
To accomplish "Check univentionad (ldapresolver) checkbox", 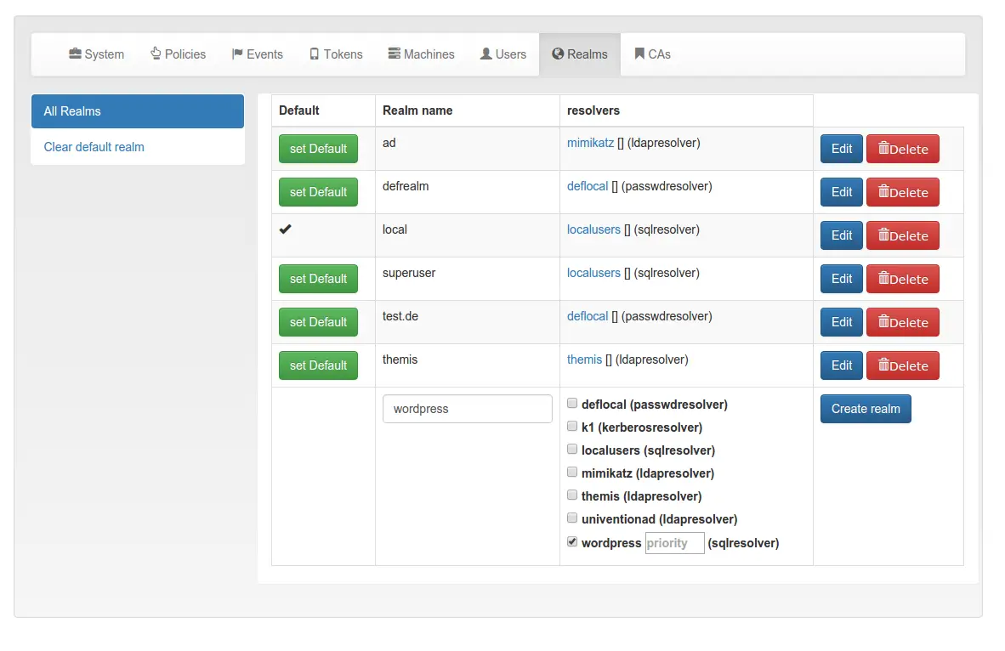I will 572,518.
